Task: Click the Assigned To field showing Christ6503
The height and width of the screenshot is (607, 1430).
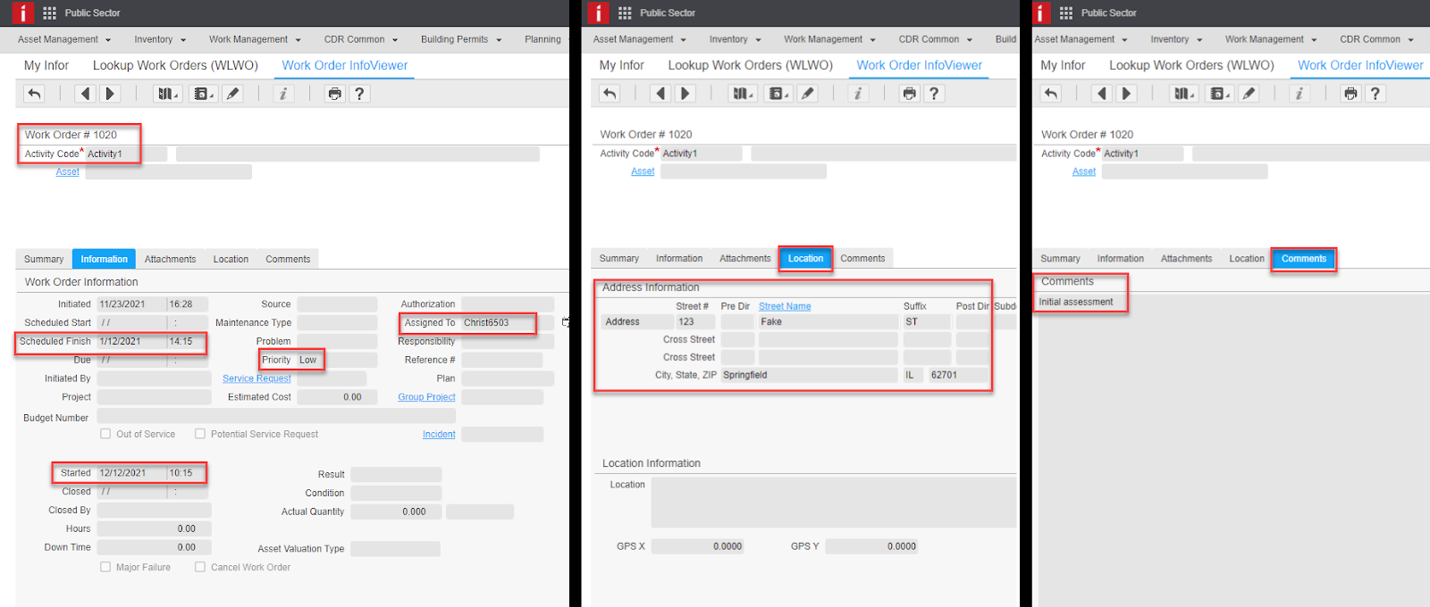Action: 497,323
